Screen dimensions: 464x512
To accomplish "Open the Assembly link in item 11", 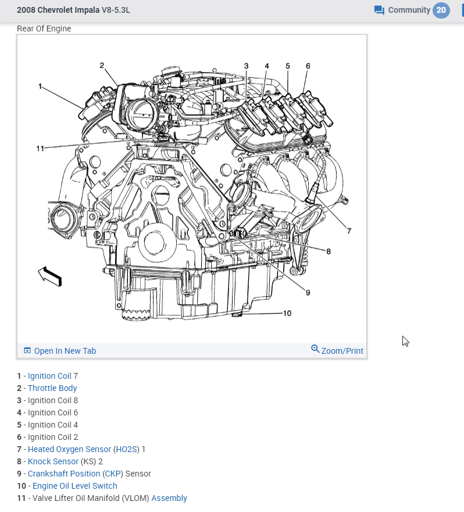I will coord(169,498).
